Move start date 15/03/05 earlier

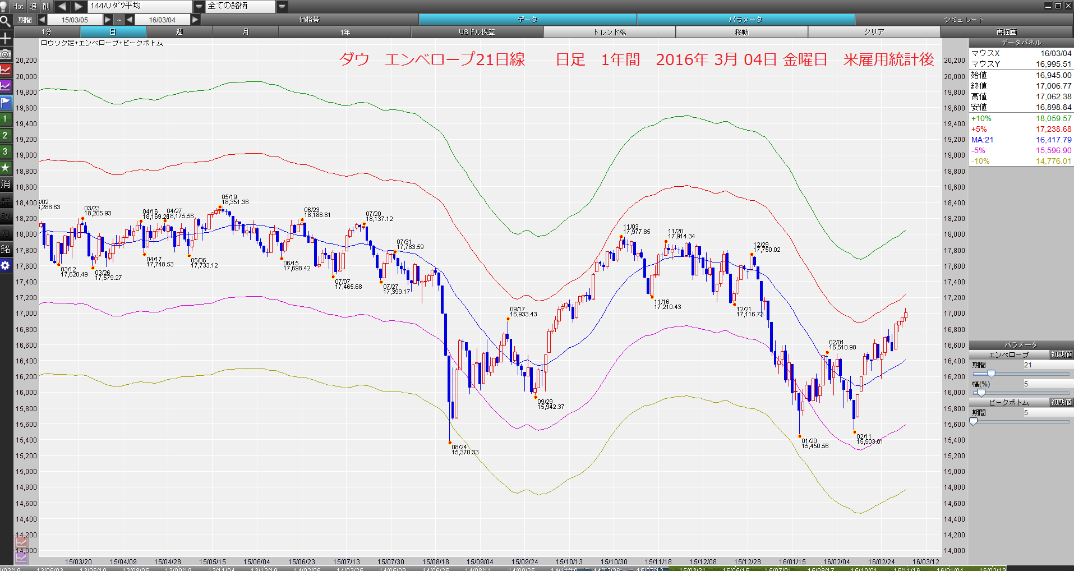42,20
